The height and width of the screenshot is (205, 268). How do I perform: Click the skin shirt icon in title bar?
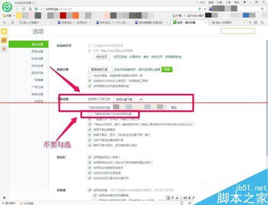[244, 2]
